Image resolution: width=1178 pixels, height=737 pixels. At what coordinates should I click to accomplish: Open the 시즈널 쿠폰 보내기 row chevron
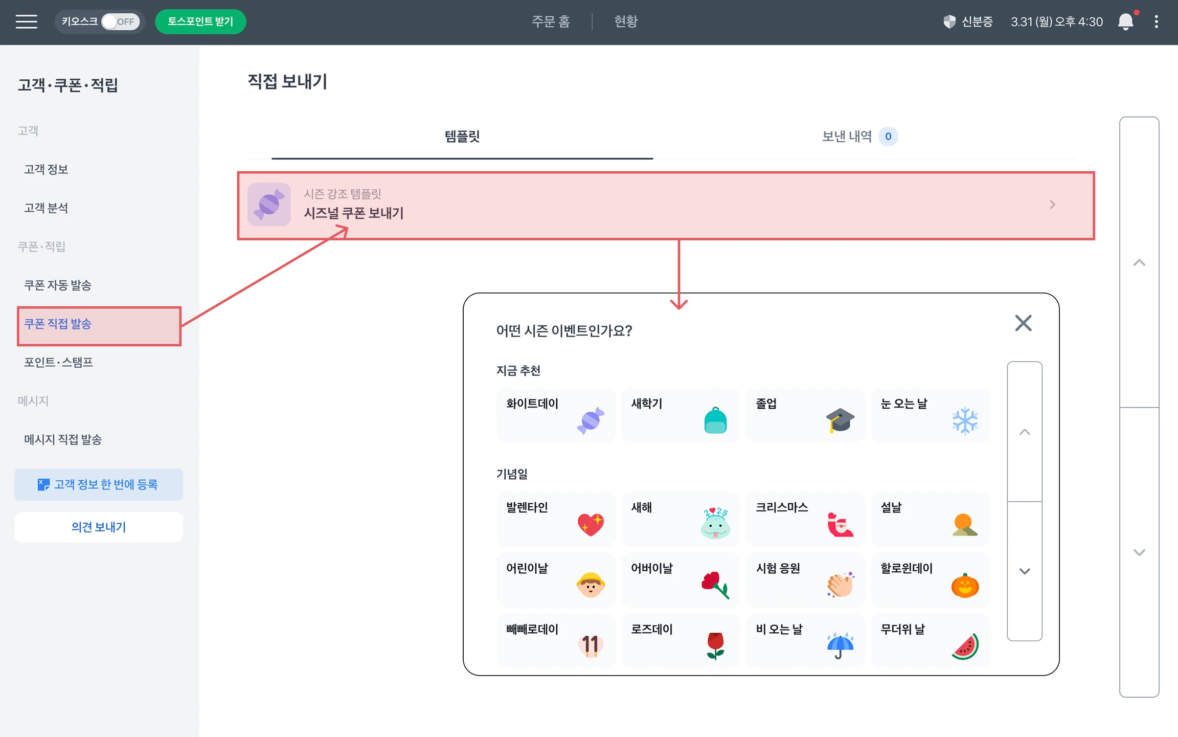click(x=1052, y=205)
